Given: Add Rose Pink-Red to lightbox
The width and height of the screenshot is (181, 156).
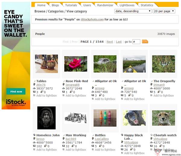Looking at the screenshot, I should (x=76, y=96).
